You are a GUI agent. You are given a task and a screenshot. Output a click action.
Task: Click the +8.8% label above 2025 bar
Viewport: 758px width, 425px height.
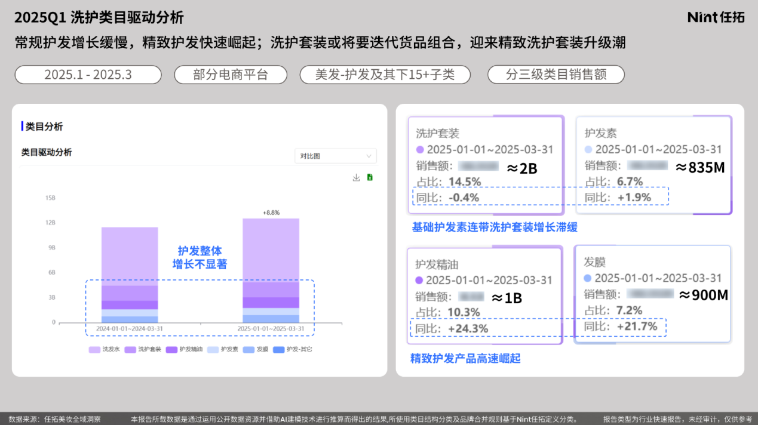click(271, 213)
